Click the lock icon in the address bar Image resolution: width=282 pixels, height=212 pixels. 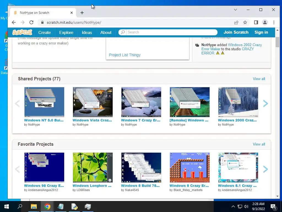point(42,22)
